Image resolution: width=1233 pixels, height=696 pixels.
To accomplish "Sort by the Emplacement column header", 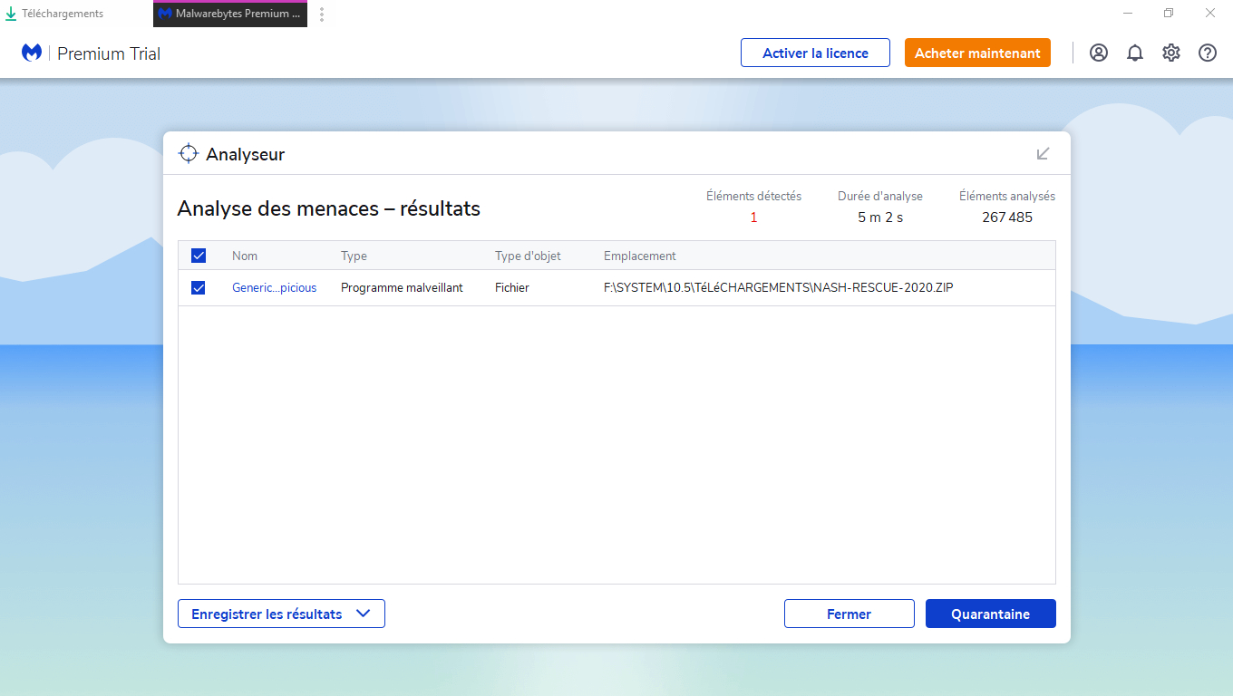I will click(x=640, y=256).
